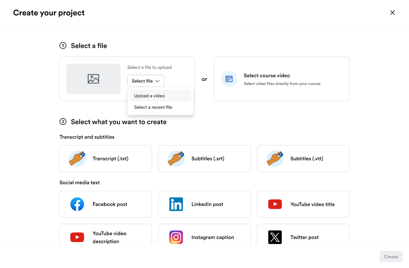Click the Create button

pos(391,256)
